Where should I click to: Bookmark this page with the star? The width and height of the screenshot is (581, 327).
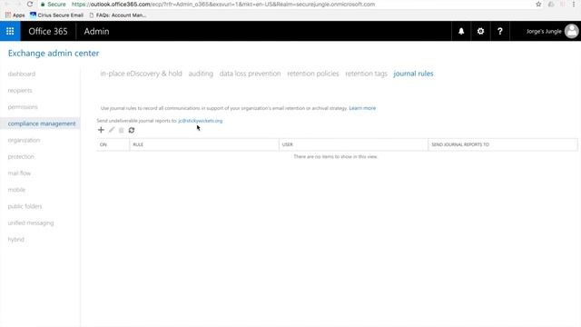538,4
